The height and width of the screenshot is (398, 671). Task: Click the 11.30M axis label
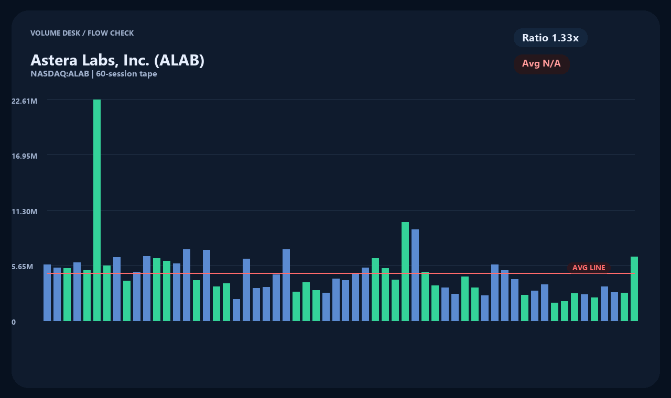click(24, 212)
